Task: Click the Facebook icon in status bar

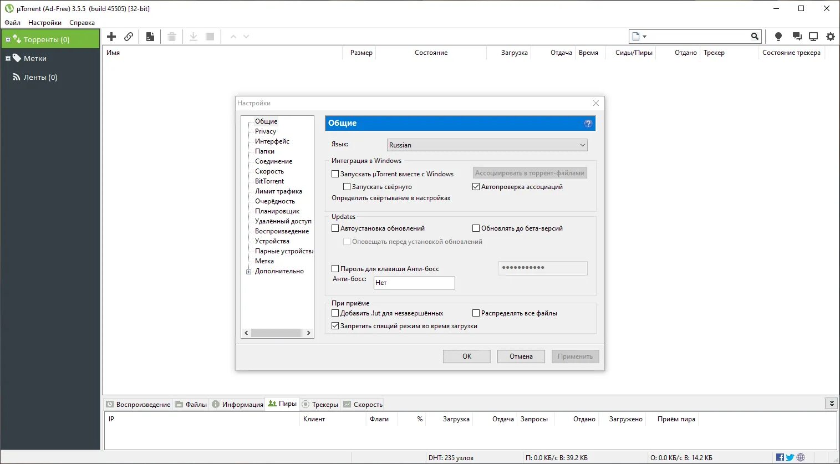Action: pos(780,457)
